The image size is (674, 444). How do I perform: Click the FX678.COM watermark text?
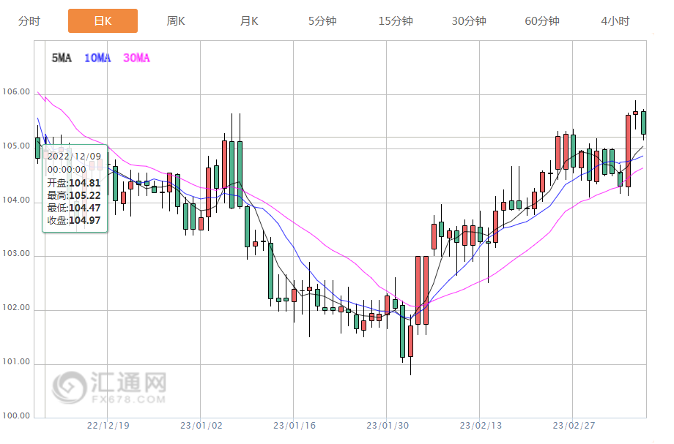127,400
